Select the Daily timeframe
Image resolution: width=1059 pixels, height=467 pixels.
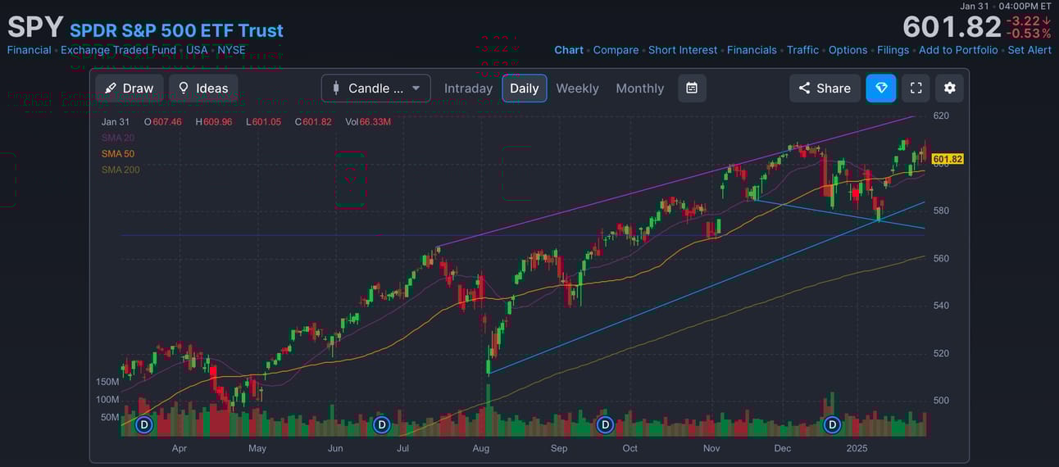pos(525,88)
